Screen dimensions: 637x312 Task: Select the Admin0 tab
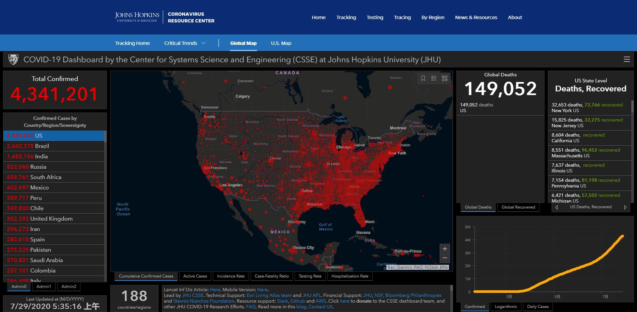[19, 287]
